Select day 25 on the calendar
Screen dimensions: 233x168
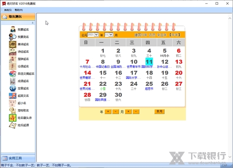149,84
